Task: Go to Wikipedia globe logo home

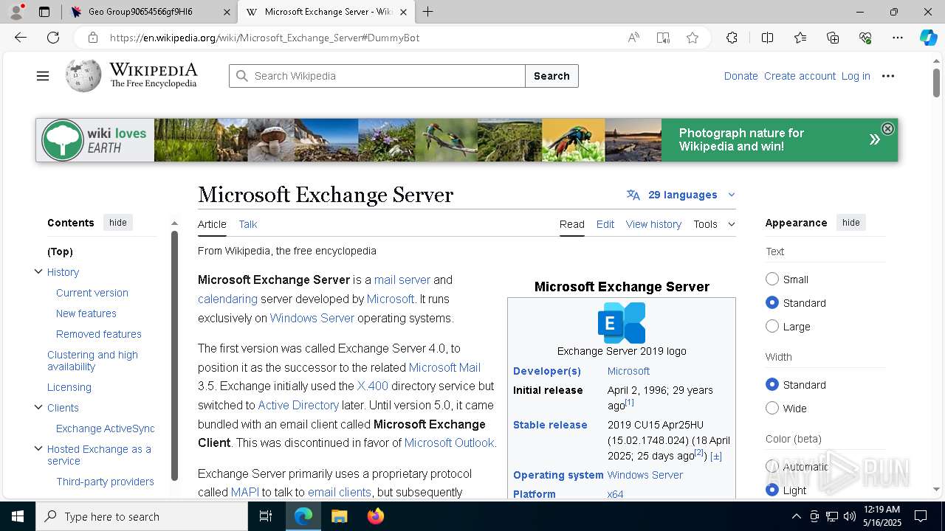Action: (83, 76)
